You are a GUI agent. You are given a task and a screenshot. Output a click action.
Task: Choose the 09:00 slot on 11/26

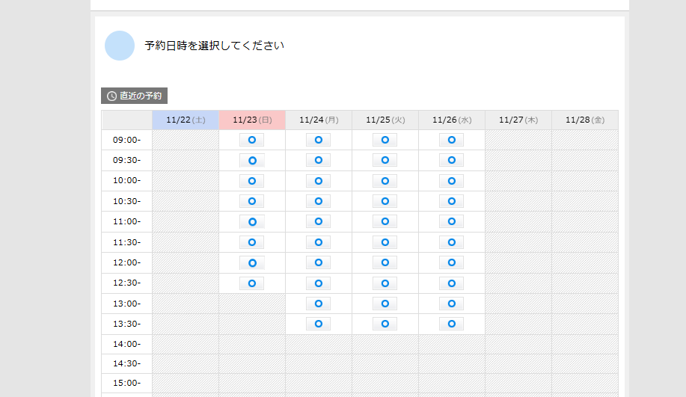point(451,140)
